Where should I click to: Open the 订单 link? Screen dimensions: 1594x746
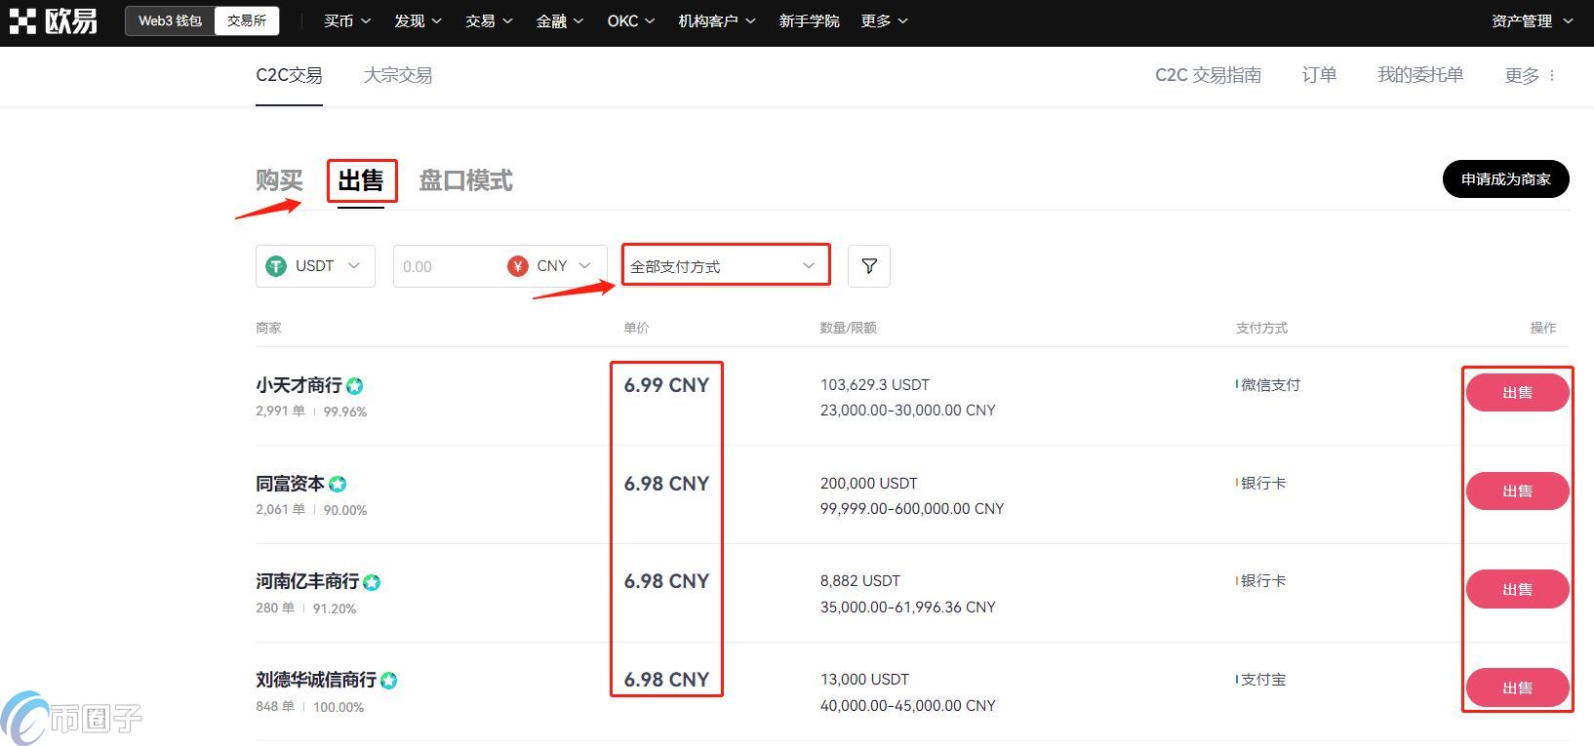pyautogui.click(x=1319, y=75)
